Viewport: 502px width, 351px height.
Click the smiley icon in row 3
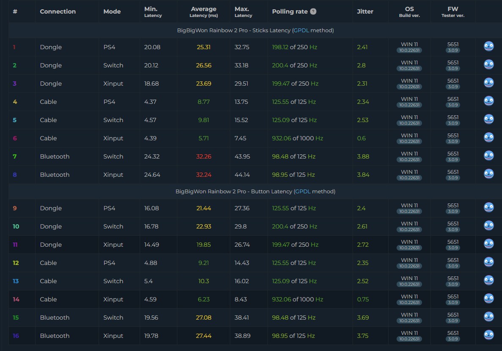coord(488,83)
